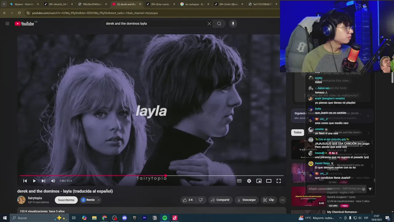Go back with the browser back arrow

[x=4, y=13]
